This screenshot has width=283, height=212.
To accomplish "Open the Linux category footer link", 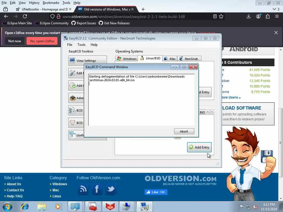I will [57, 196].
